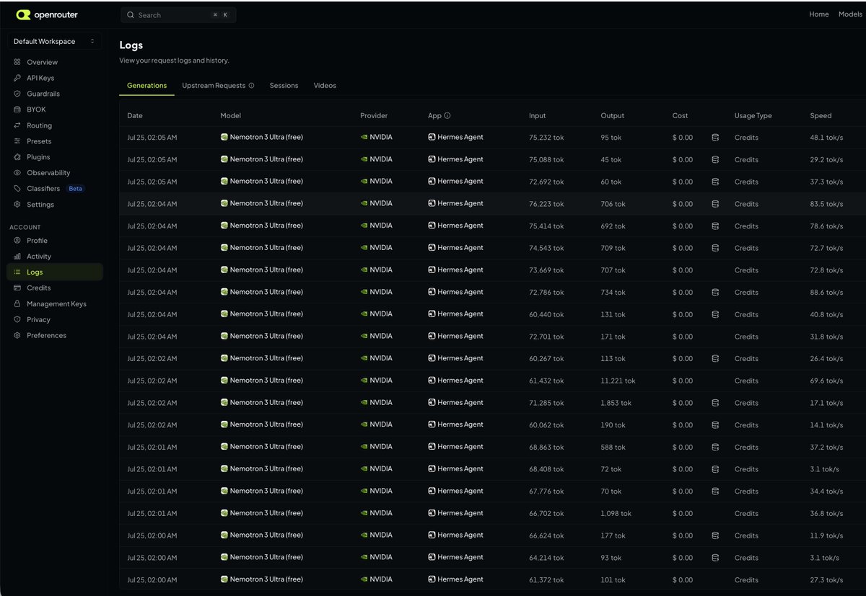The image size is (866, 596).
Task: Click the 131 tok output cell
Action: [612, 314]
